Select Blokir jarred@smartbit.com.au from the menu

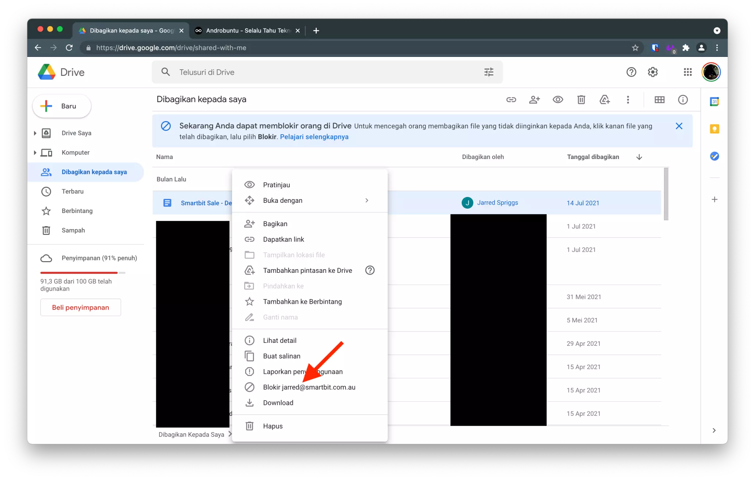pyautogui.click(x=309, y=387)
